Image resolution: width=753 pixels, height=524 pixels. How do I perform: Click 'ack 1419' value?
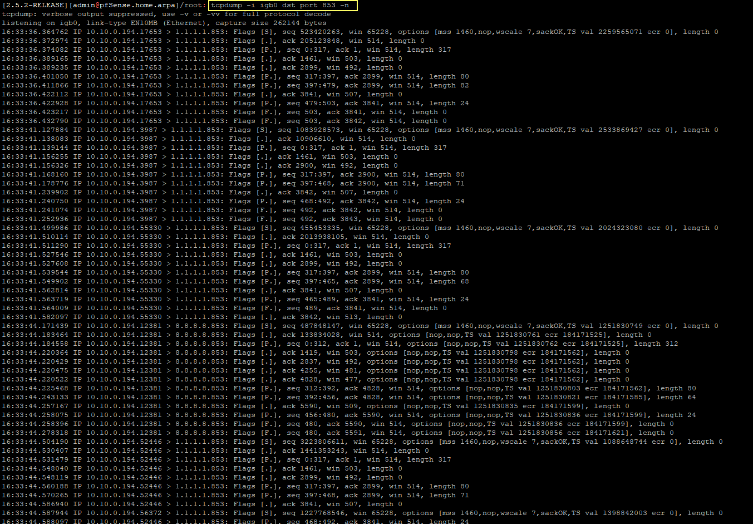pos(300,352)
